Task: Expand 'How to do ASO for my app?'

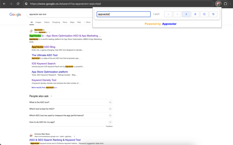Action: [71, 122]
